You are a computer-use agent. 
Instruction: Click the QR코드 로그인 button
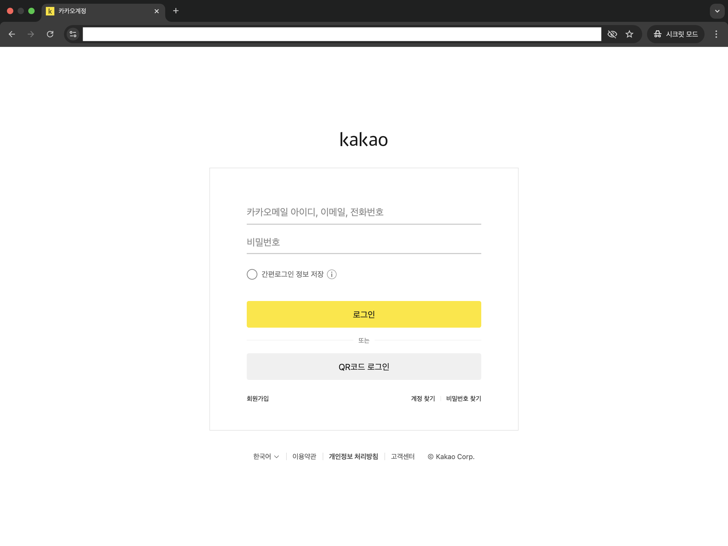[364, 367]
